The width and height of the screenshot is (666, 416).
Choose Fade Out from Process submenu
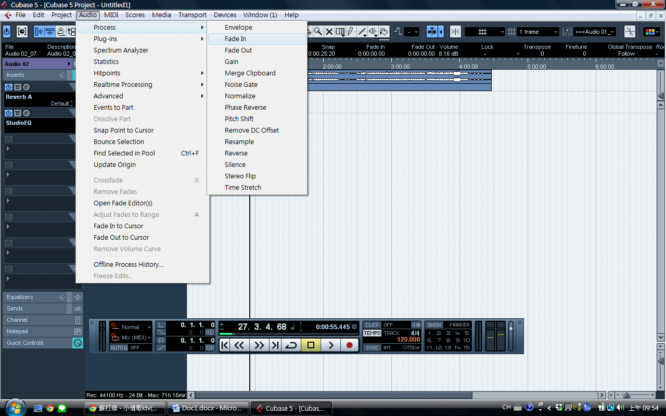[x=238, y=50]
